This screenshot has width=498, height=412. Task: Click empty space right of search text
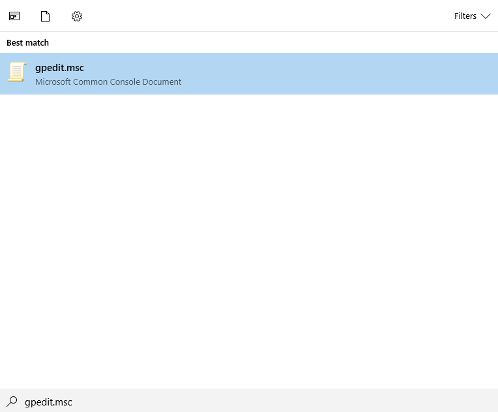click(293, 402)
